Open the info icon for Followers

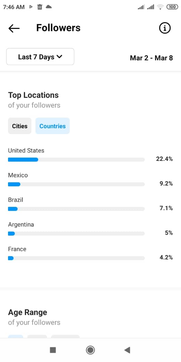click(165, 28)
